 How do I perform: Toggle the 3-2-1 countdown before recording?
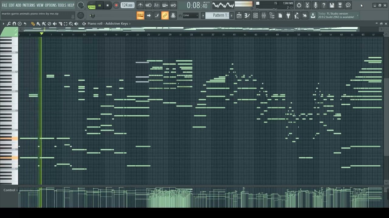(157, 5)
